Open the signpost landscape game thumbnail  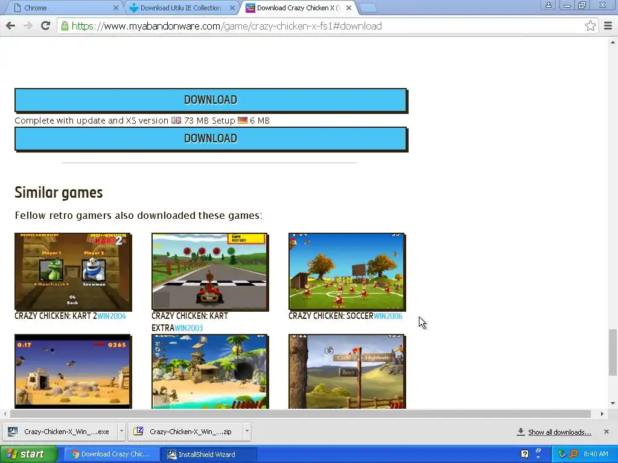[x=347, y=371]
